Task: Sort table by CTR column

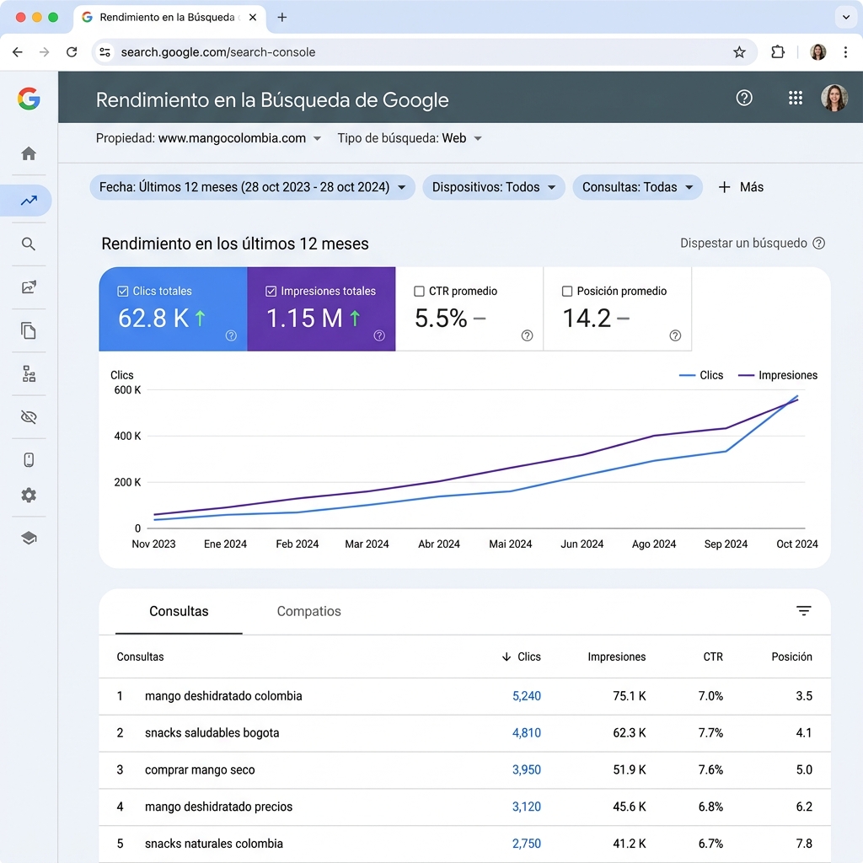Action: tap(713, 657)
